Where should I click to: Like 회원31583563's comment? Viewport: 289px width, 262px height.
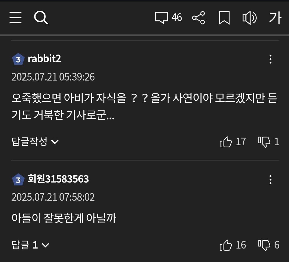tap(226, 245)
